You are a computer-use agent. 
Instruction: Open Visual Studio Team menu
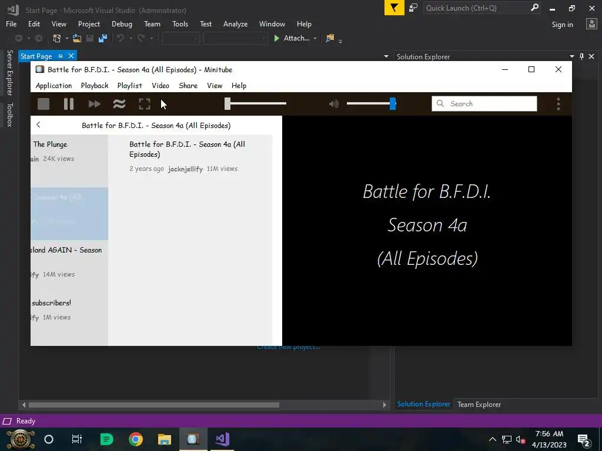[x=152, y=23]
